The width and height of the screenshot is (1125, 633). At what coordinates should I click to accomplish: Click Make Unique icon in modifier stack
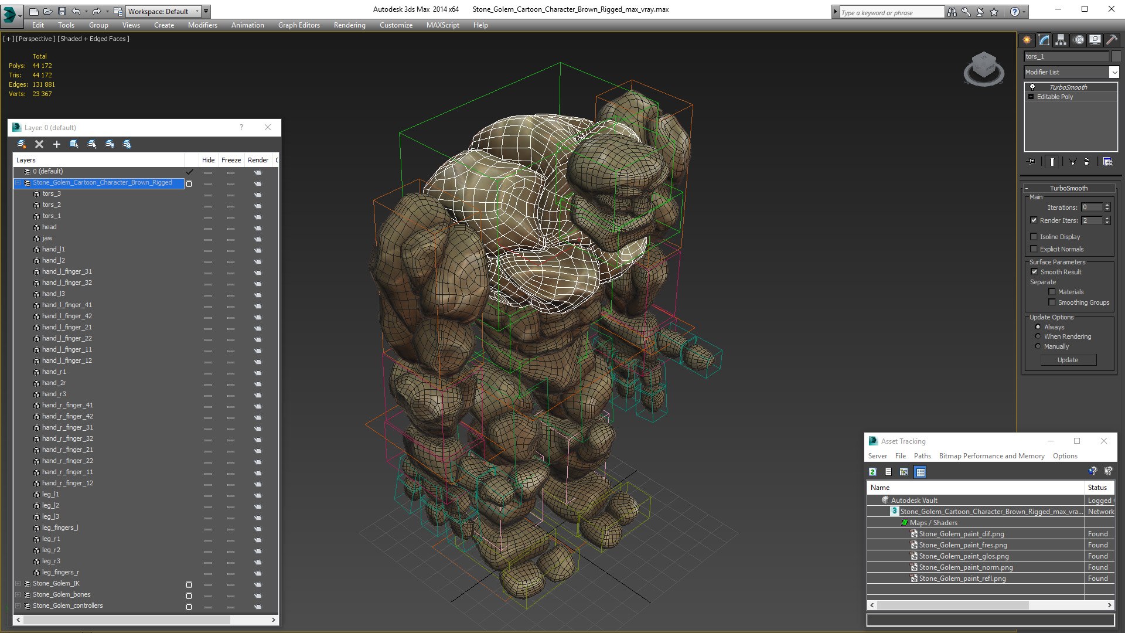(x=1072, y=162)
